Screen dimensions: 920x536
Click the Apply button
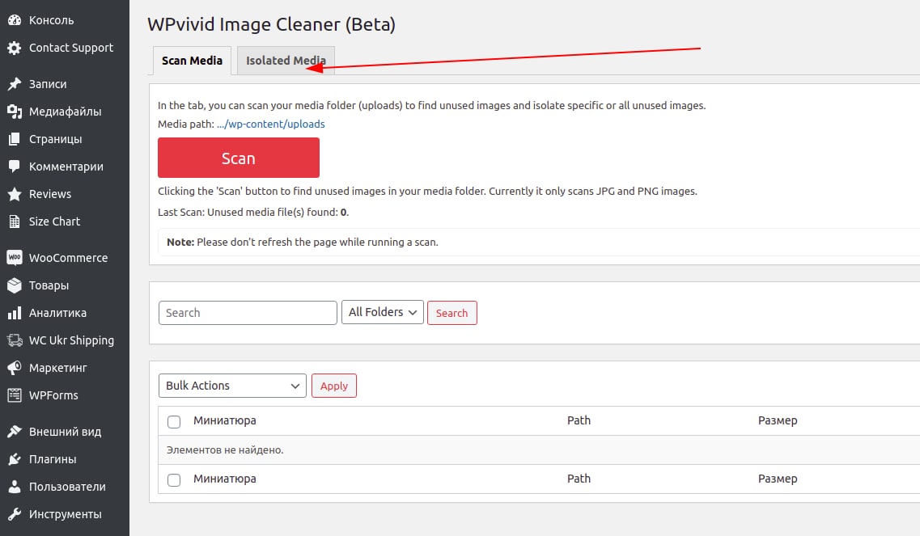click(x=334, y=386)
